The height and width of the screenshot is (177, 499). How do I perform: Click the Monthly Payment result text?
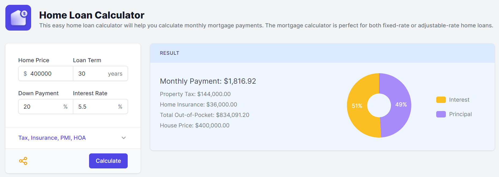click(x=208, y=81)
